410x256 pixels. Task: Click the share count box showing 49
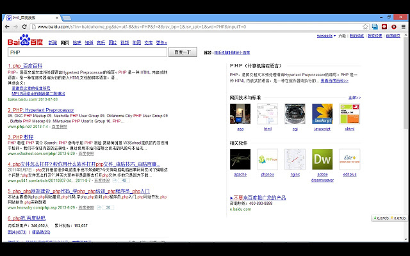(x=124, y=180)
